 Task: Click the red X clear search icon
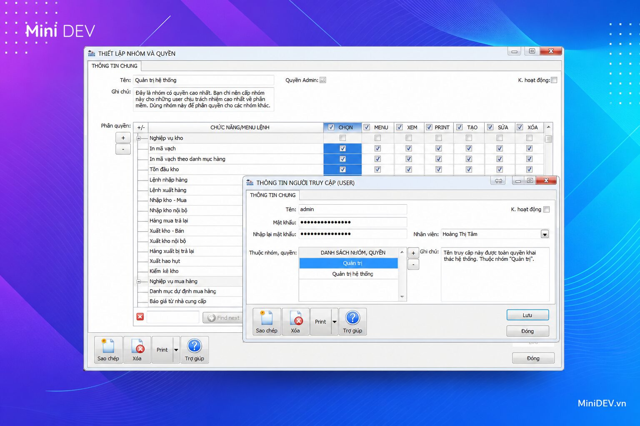[140, 317]
